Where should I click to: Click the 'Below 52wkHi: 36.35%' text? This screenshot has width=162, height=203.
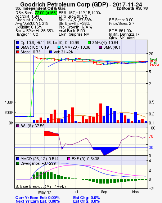click(35, 31)
